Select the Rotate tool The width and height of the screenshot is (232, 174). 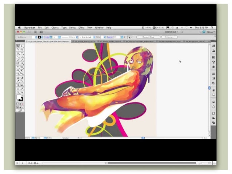[18, 67]
